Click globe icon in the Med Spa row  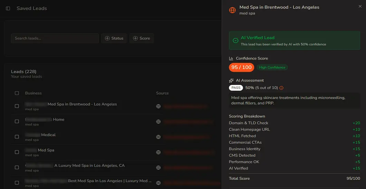[x=158, y=152]
